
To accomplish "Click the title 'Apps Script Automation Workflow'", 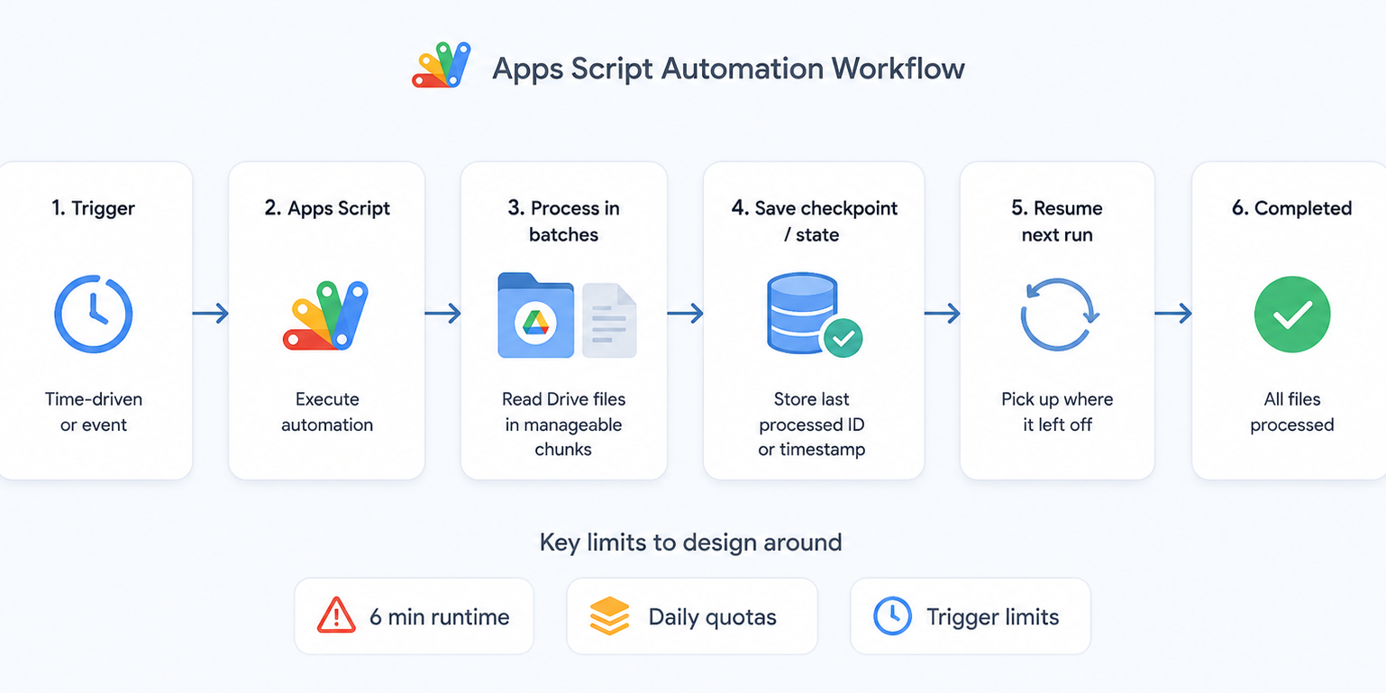I will tap(728, 68).
